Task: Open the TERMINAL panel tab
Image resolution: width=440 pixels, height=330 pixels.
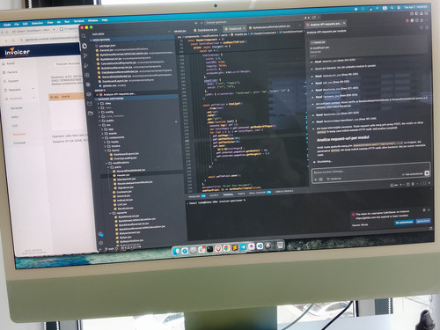Action: pos(228,194)
